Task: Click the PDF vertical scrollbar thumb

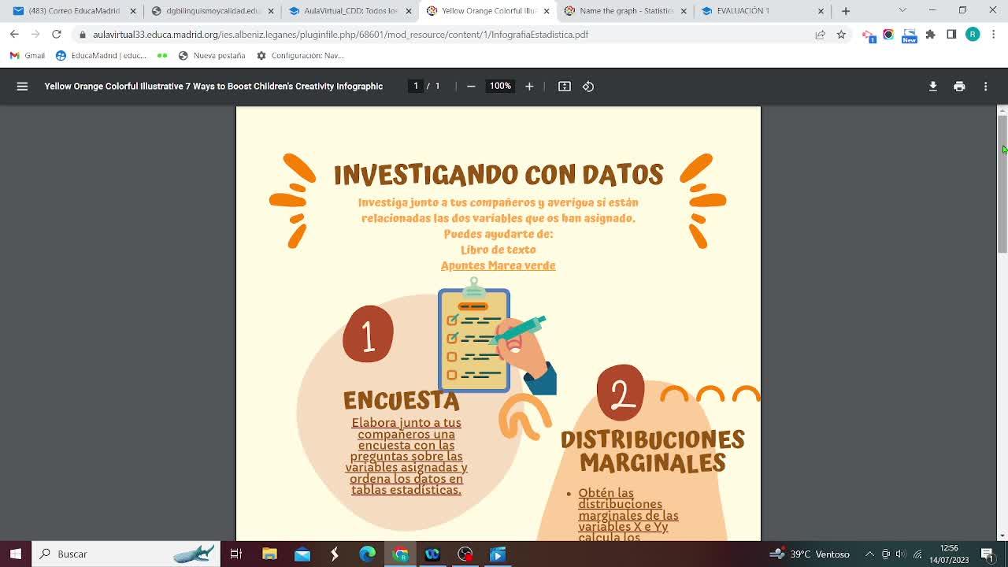Action: point(1002,183)
